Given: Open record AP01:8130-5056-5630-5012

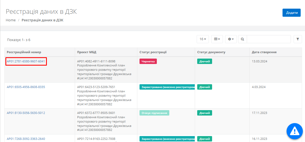Looking at the screenshot, I should pyautogui.click(x=26, y=113).
